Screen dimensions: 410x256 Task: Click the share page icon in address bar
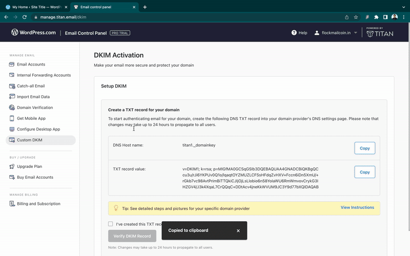pyautogui.click(x=346, y=17)
